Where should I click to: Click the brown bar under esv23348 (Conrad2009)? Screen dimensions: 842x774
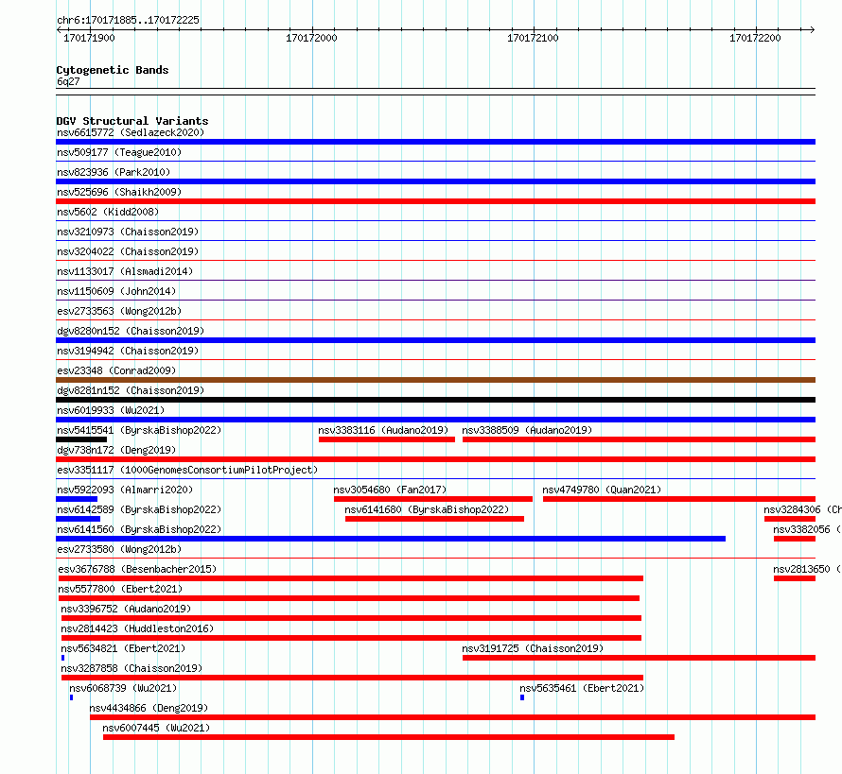click(x=435, y=380)
